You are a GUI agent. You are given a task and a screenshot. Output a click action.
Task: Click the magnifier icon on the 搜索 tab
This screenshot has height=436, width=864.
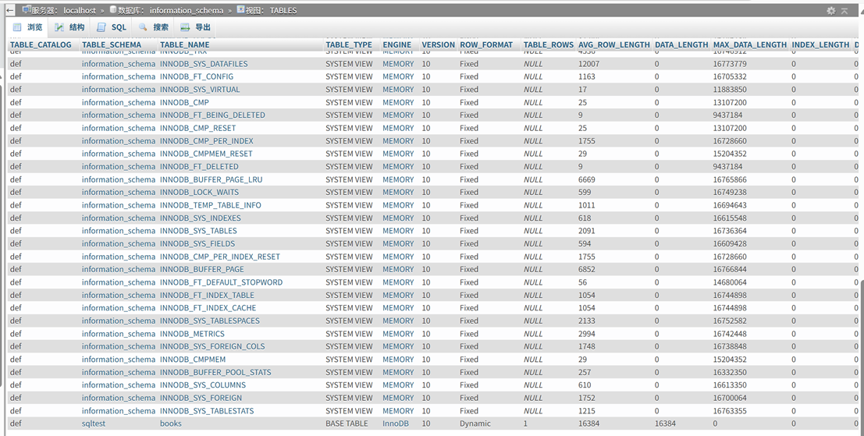pyautogui.click(x=144, y=27)
